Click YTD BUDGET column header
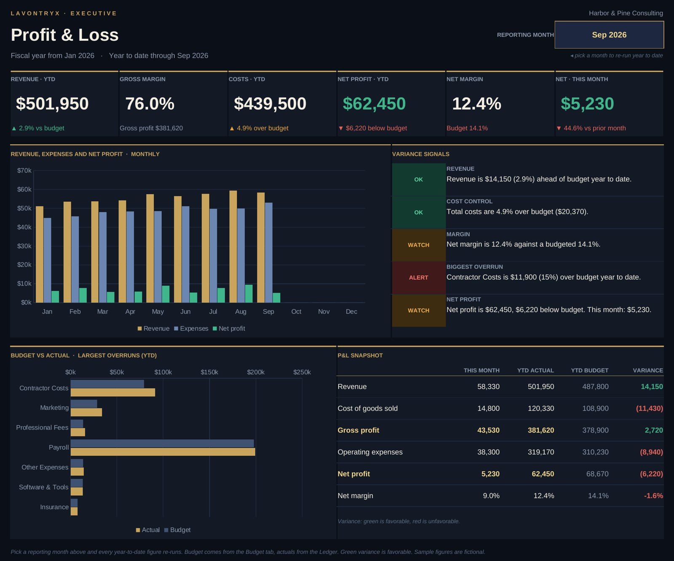Image resolution: width=674 pixels, height=561 pixels. (x=589, y=371)
